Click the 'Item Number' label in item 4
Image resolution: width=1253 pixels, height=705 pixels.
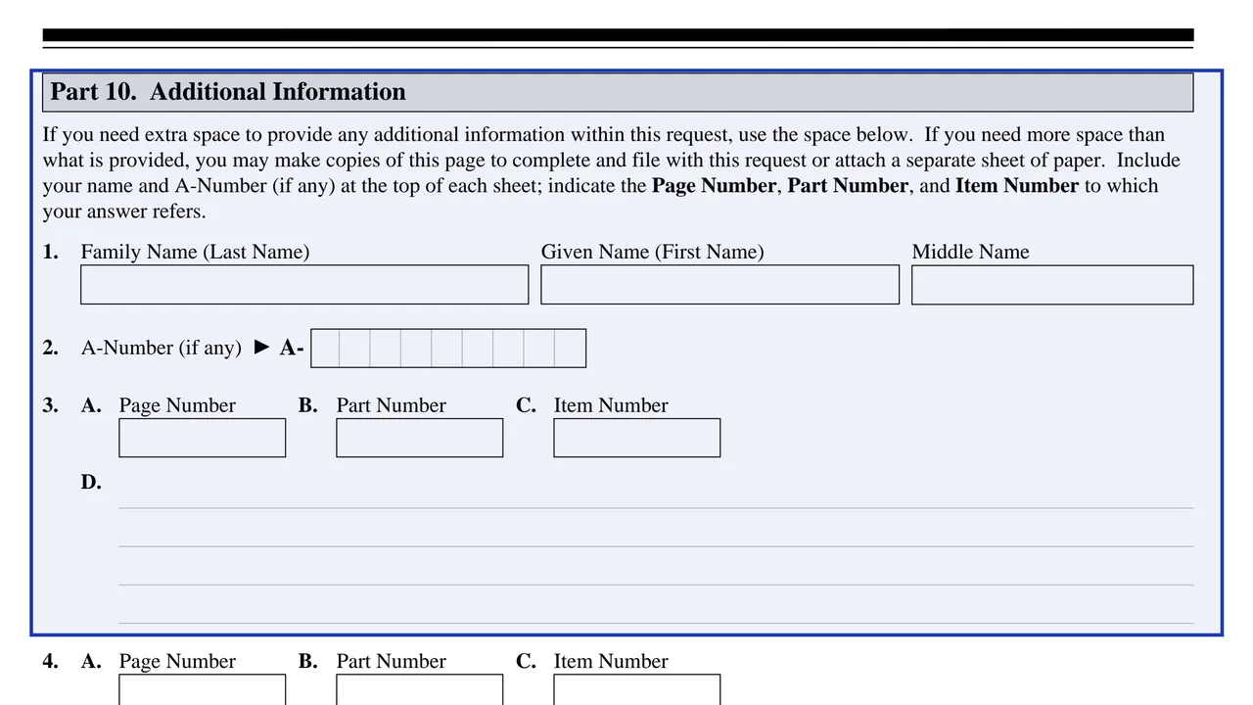coord(611,661)
